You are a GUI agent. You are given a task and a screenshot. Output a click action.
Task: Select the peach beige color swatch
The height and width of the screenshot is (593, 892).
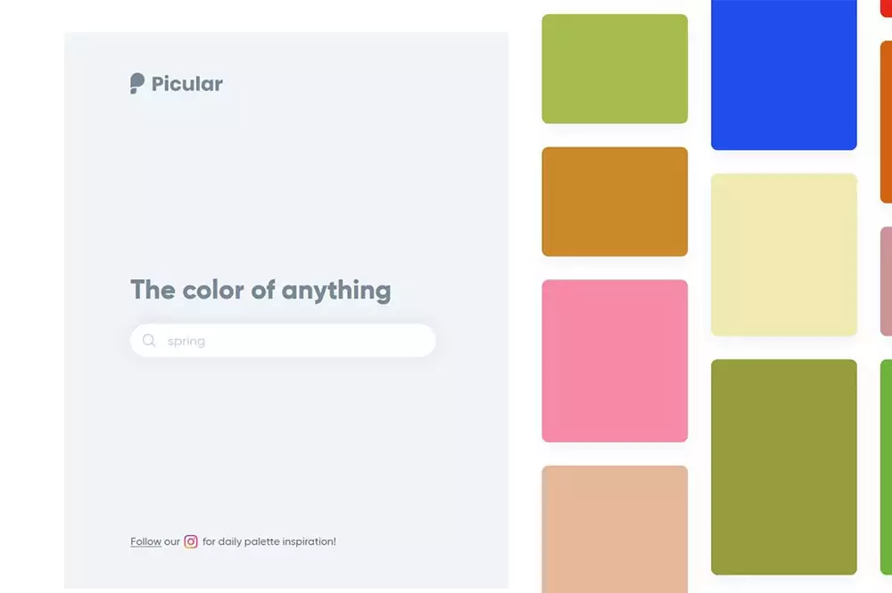click(615, 530)
